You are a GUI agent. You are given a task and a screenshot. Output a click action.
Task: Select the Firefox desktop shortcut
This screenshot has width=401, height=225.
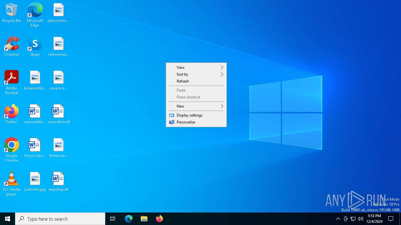click(x=12, y=114)
